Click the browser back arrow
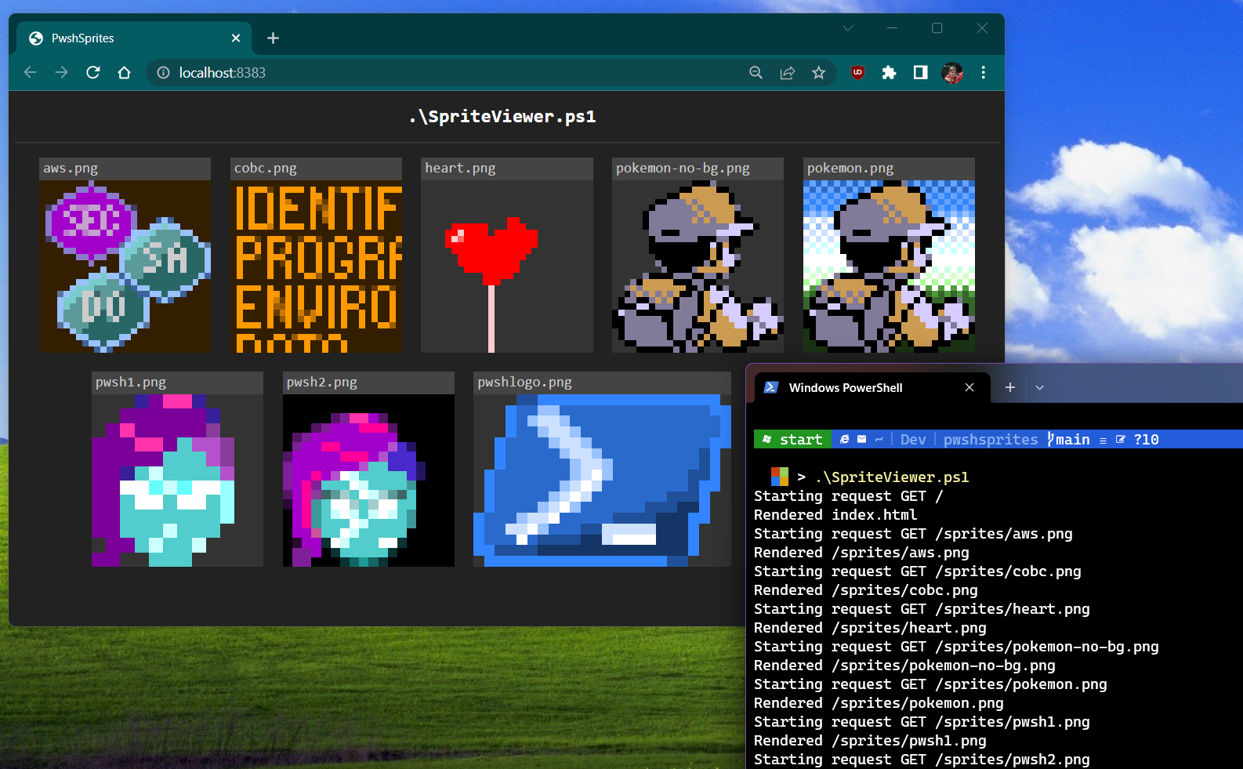Screen dimensions: 1243x769 (x=30, y=72)
